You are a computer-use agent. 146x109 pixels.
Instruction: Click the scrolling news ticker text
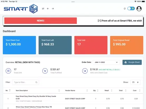point(120,21)
